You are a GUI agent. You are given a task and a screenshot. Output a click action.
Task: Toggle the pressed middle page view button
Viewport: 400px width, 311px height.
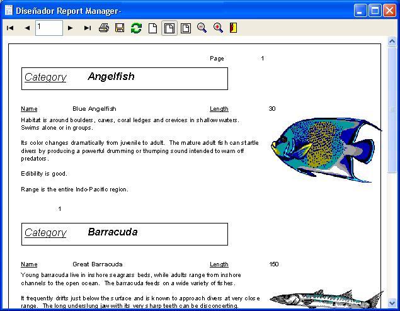pos(169,28)
